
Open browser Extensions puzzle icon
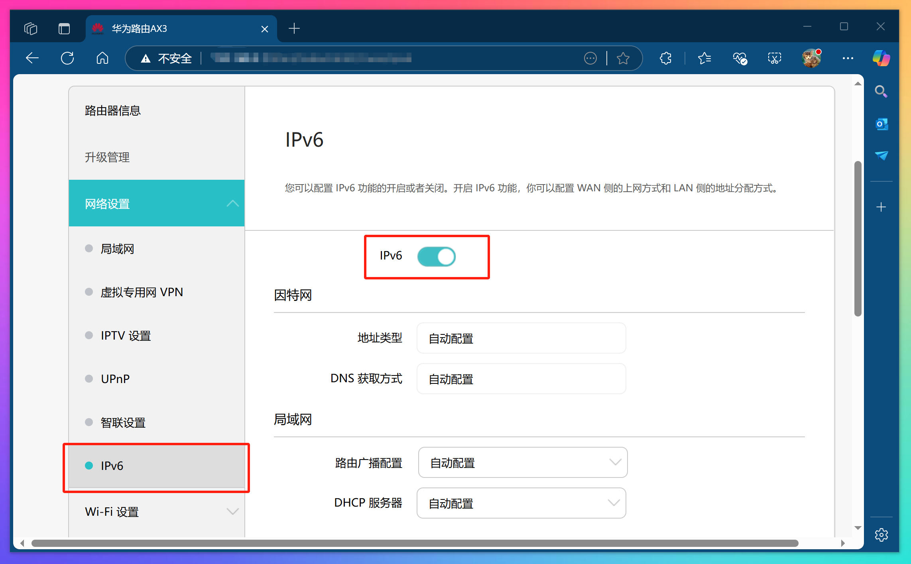pos(665,58)
